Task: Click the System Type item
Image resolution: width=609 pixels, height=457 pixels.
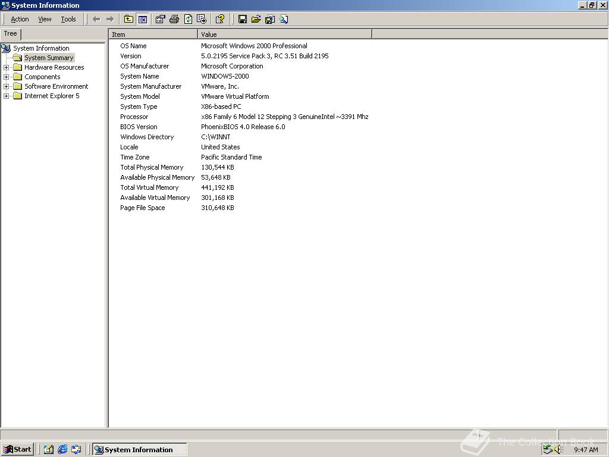Action: click(139, 107)
